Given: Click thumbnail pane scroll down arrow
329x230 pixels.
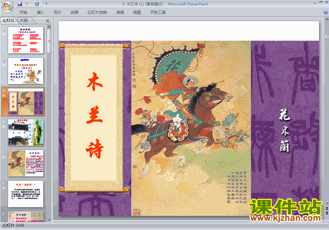Looking at the screenshot, I should pyautogui.click(x=49, y=220).
